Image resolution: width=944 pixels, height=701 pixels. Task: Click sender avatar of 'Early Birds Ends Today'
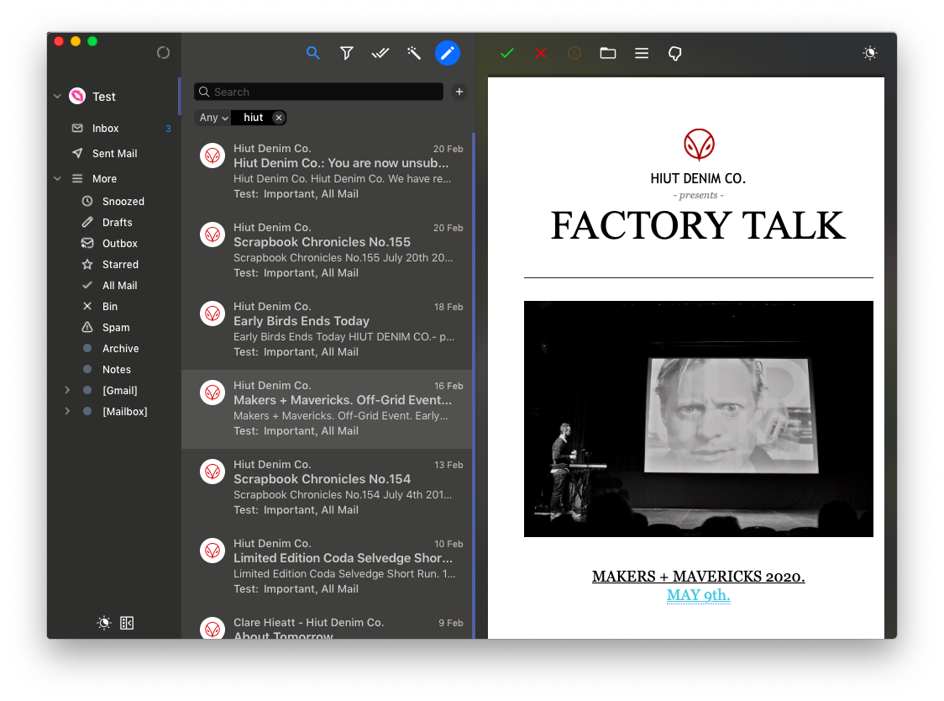pyautogui.click(x=212, y=314)
